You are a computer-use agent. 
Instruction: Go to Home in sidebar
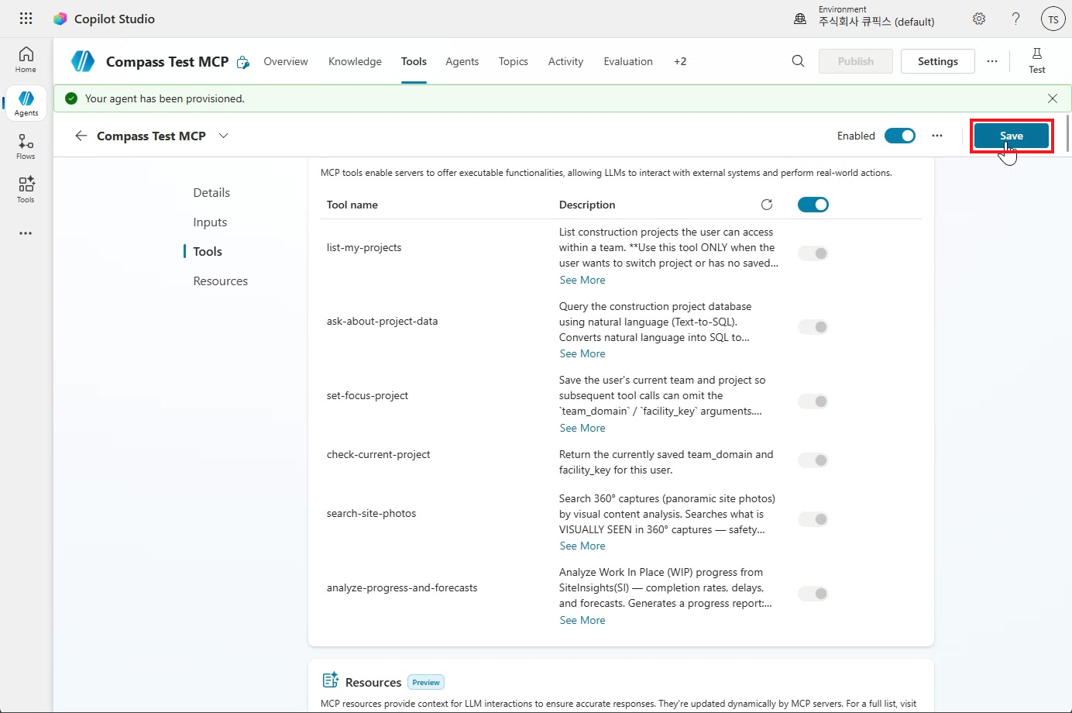26,60
